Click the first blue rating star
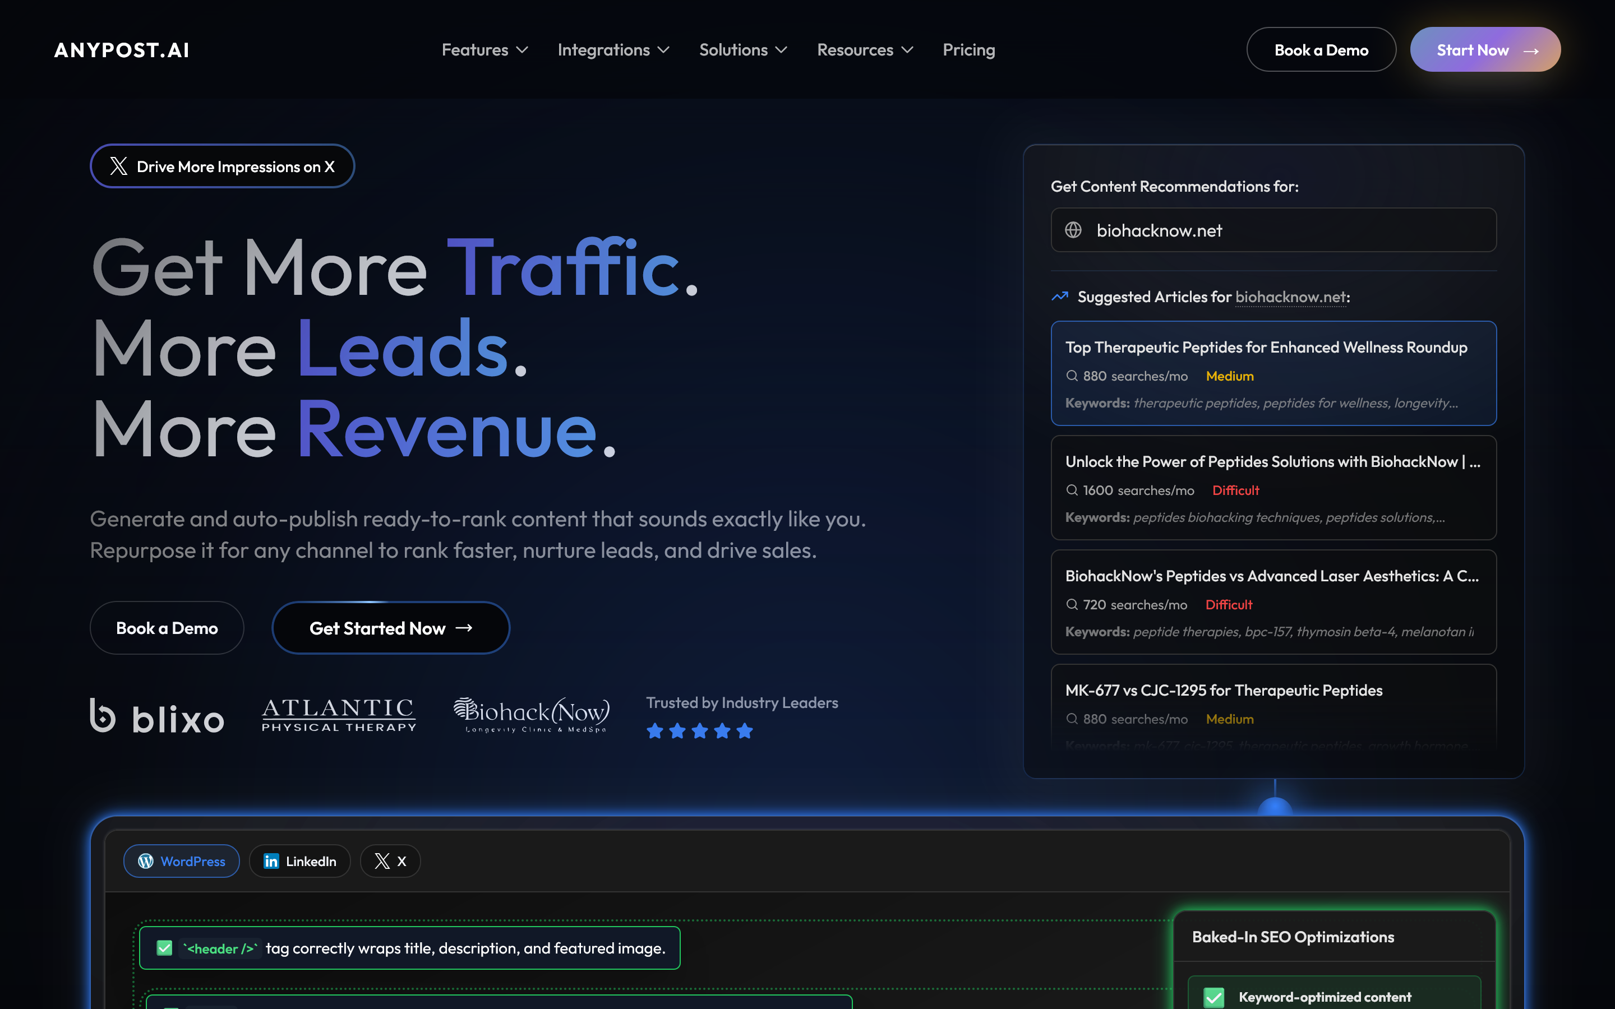1615x1009 pixels. coord(654,732)
